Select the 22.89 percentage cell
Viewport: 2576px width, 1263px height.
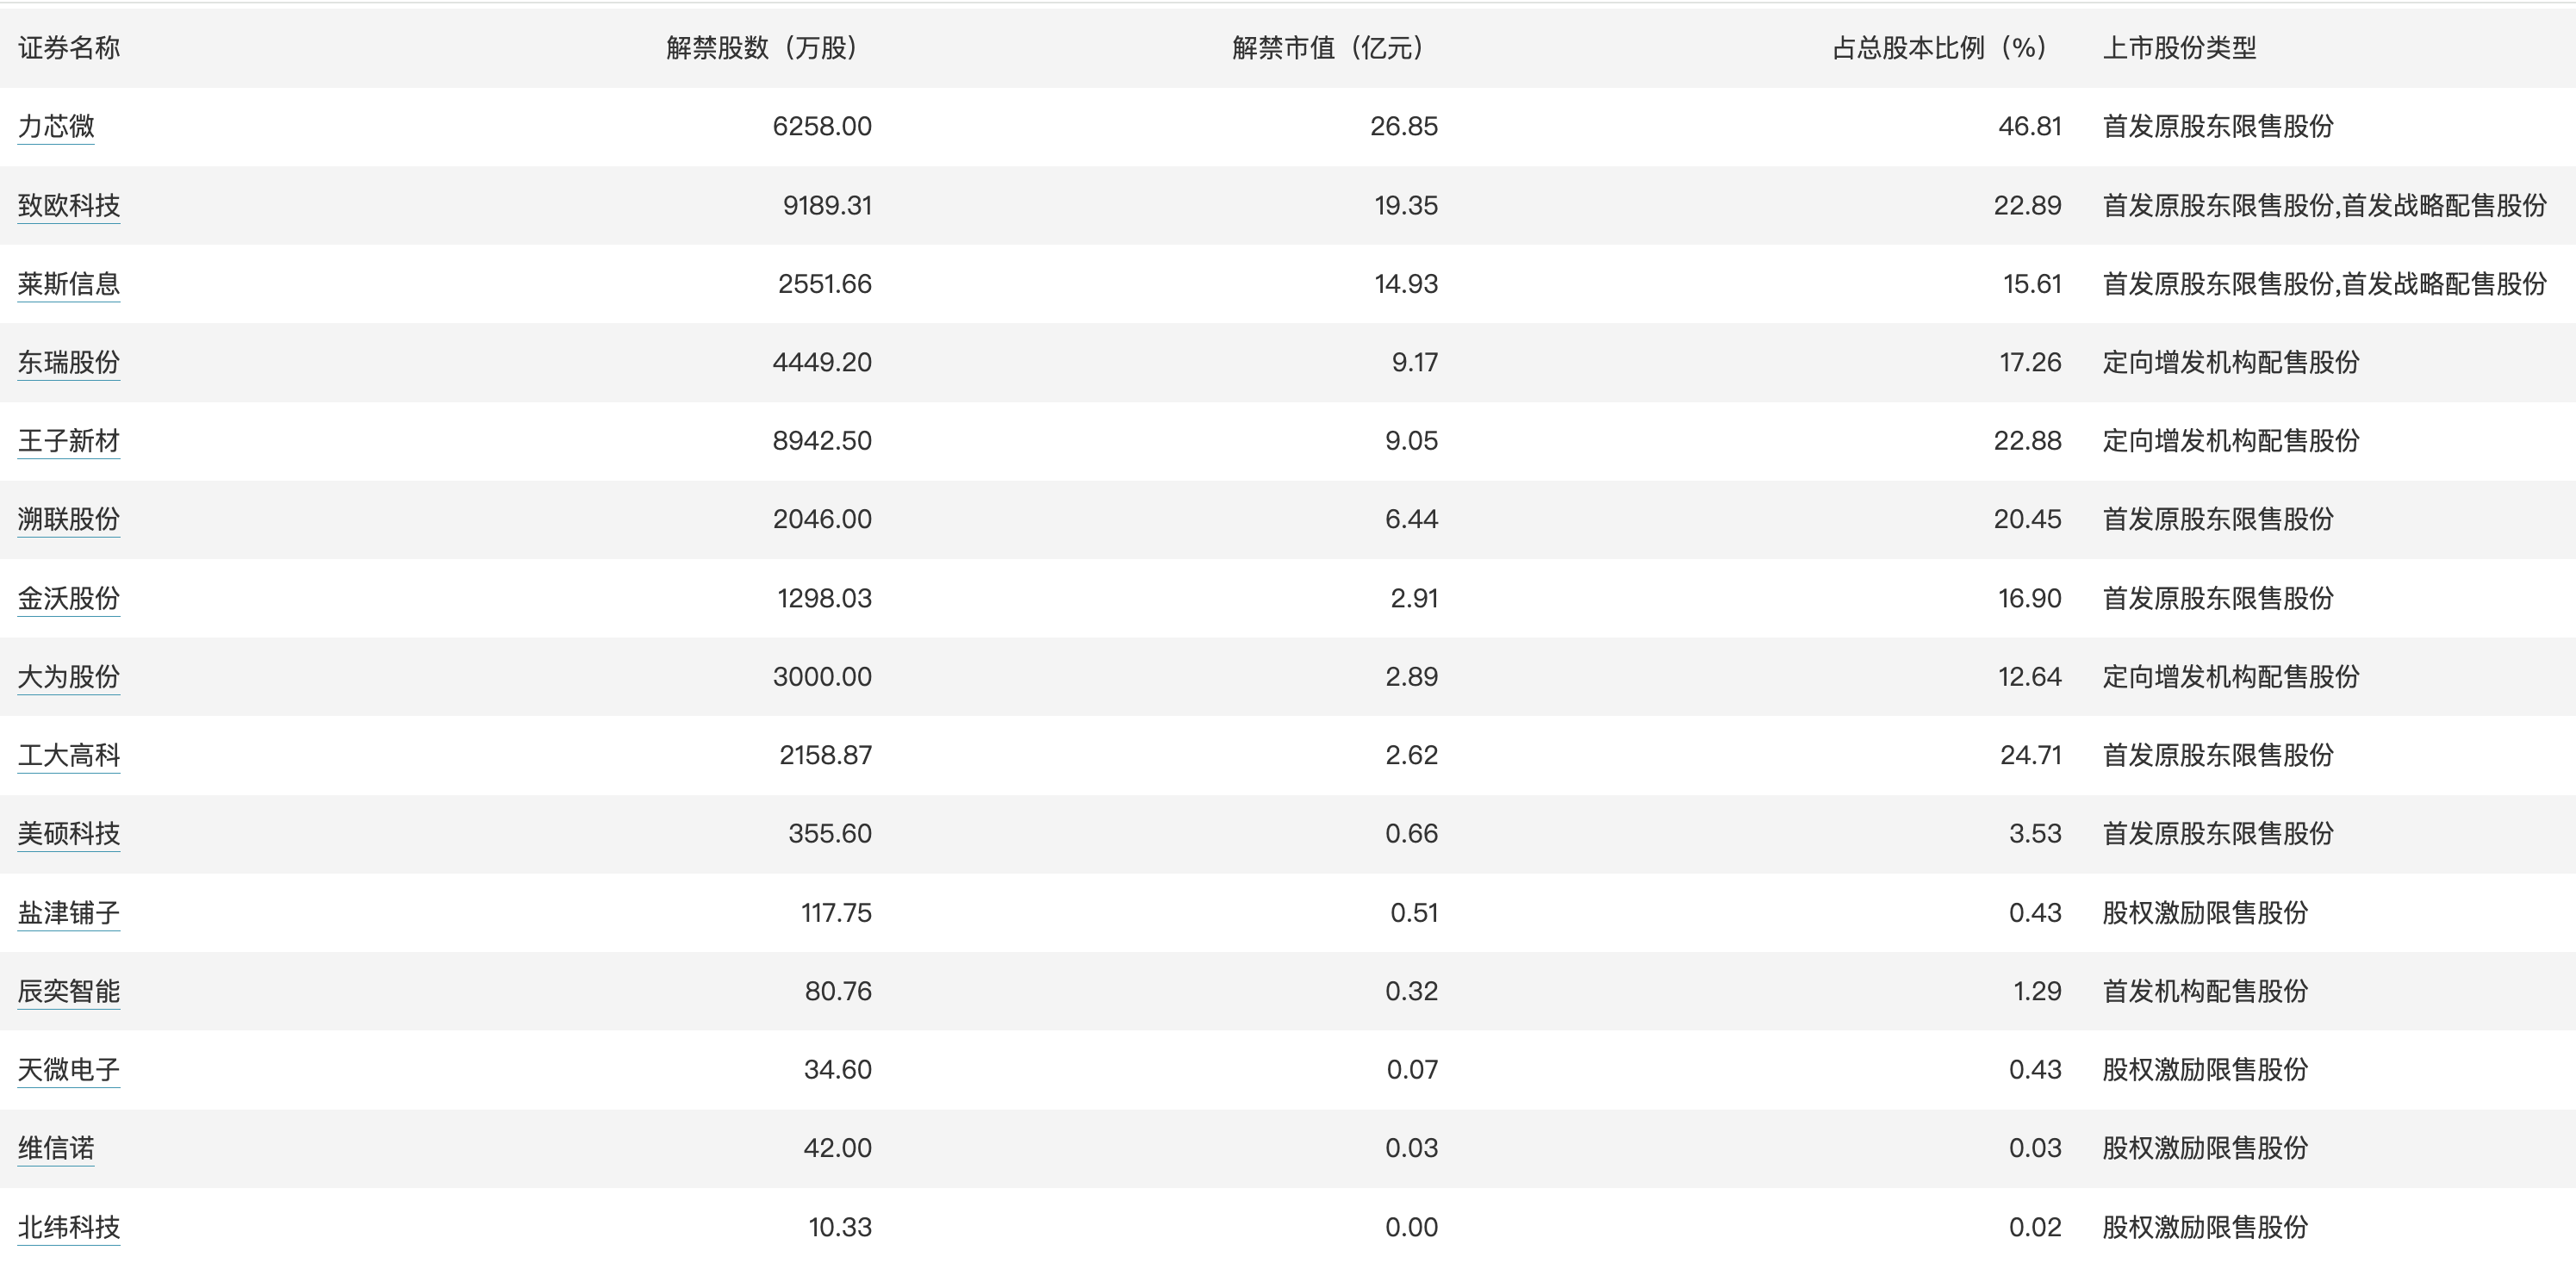pyautogui.click(x=2027, y=205)
